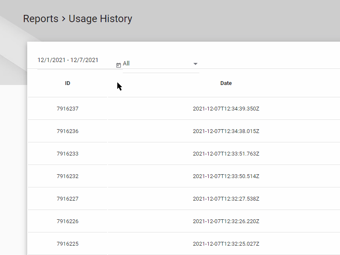Image resolution: width=340 pixels, height=255 pixels.
Task: Click date 2021-12-07T12:34:38.015Z cell
Action: coord(226,131)
